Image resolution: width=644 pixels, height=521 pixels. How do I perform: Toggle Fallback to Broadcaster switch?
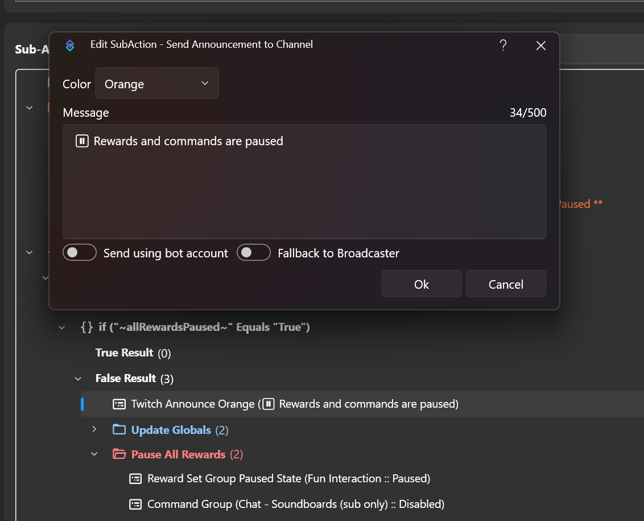point(254,253)
